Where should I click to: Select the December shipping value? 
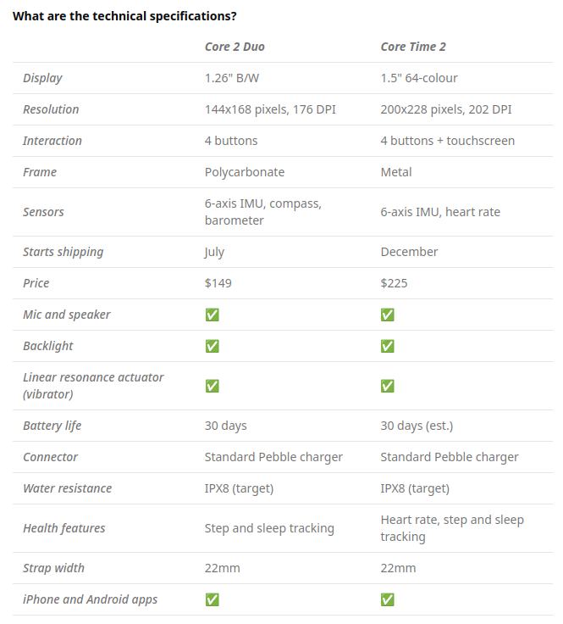coord(409,252)
